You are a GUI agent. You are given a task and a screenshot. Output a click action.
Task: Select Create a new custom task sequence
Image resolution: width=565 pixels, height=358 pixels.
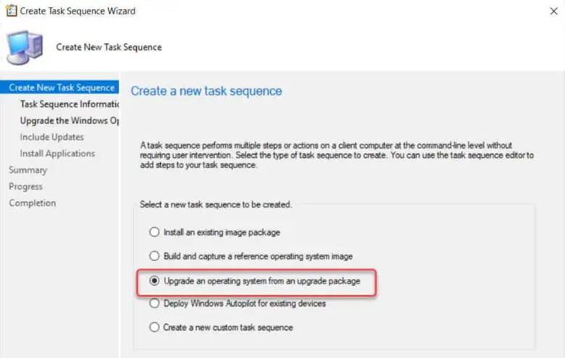[154, 327]
